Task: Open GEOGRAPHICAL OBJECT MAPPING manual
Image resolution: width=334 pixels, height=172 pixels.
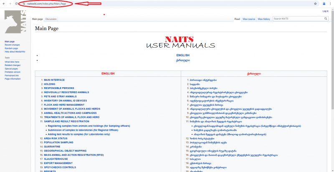Action: (65, 151)
